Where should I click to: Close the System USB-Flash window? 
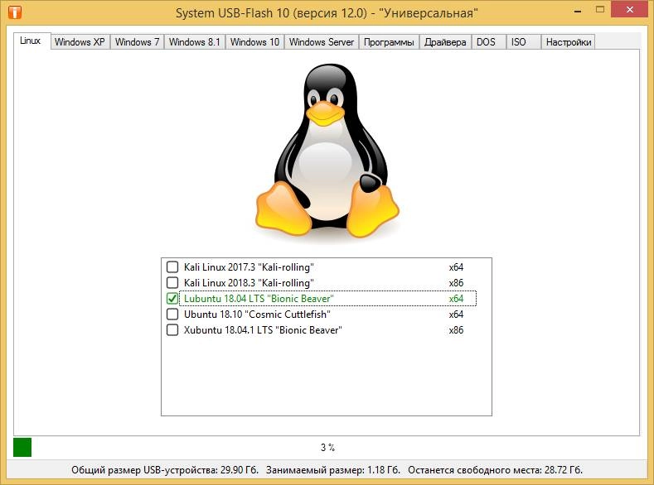tap(630, 10)
